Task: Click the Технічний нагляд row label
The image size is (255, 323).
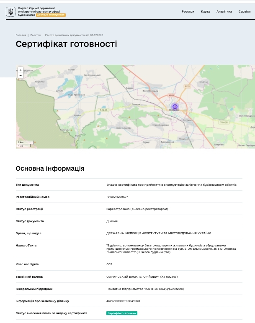Action: tap(29, 277)
